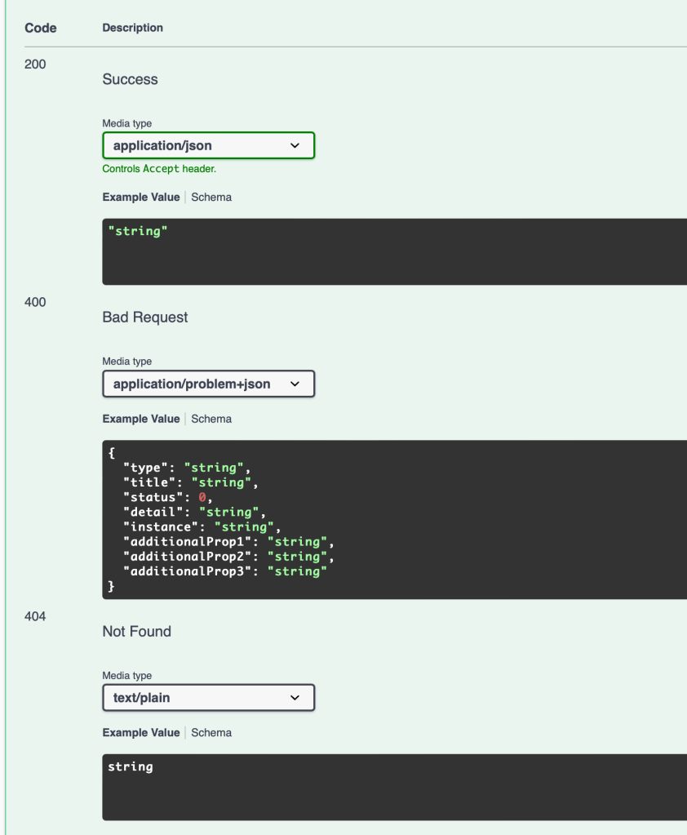Click the Description column header
687x835 pixels.
[133, 28]
